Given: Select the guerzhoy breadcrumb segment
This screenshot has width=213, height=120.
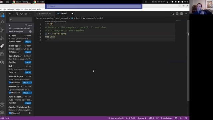Looking at the screenshot, I should (x=49, y=18).
